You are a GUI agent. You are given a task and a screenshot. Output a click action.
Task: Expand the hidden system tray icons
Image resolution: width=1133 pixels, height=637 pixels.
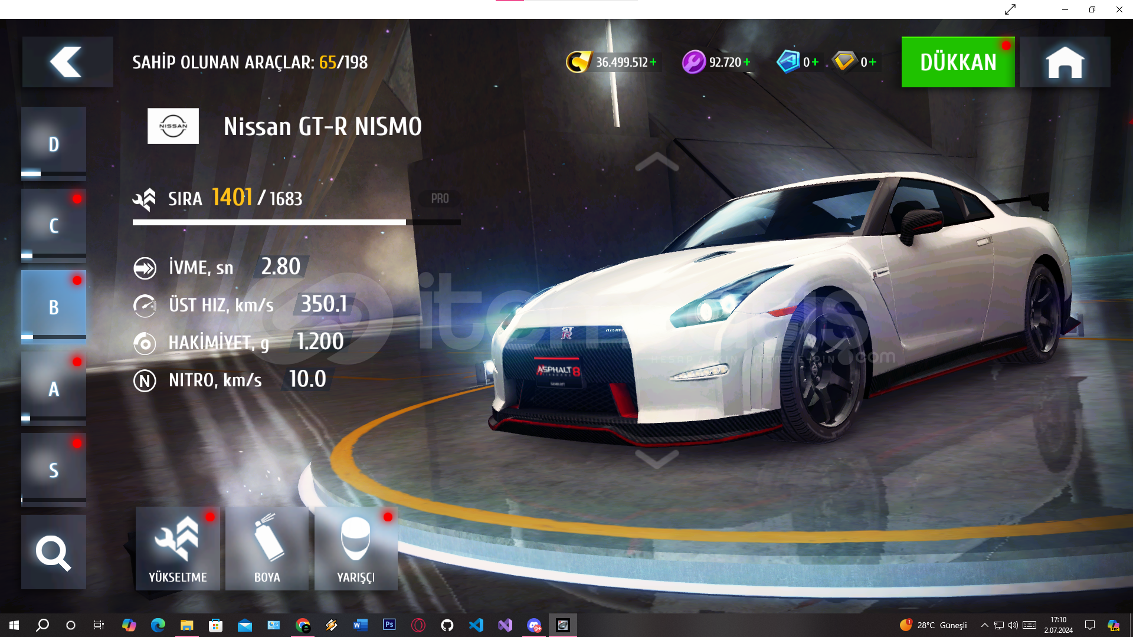[984, 625]
